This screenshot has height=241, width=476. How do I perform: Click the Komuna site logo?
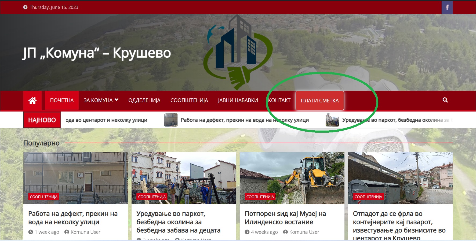click(238, 52)
